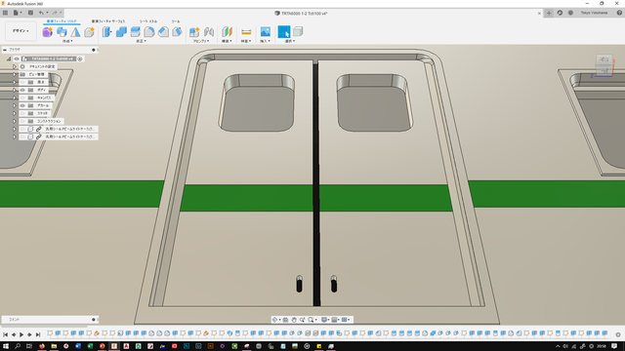This screenshot has width=625, height=351.
Task: Play the timeline
Action: click(21, 334)
